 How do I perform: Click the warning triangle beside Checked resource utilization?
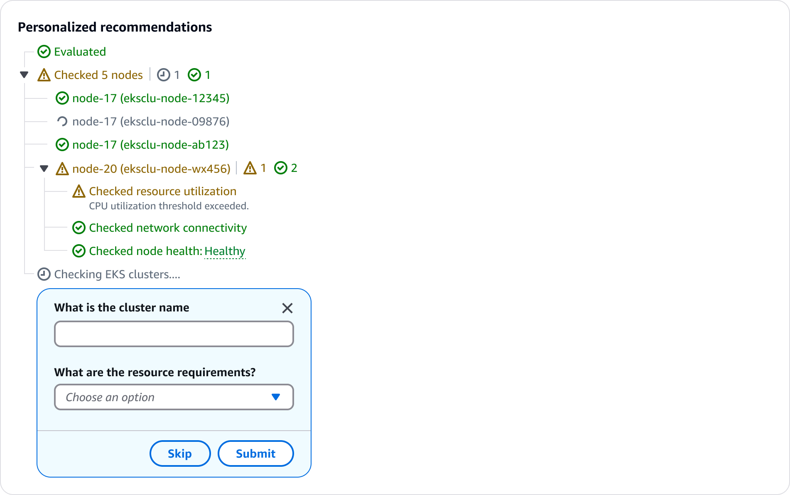coord(79,191)
